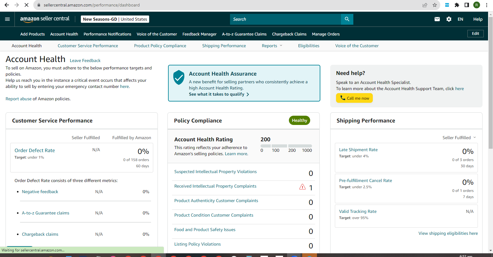Share this page from the address bar
The width and height of the screenshot is (493, 257).
click(425, 5)
